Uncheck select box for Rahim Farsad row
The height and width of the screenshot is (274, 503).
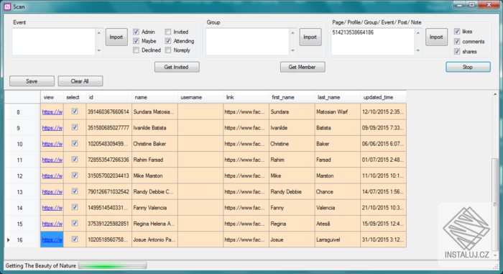click(x=75, y=160)
